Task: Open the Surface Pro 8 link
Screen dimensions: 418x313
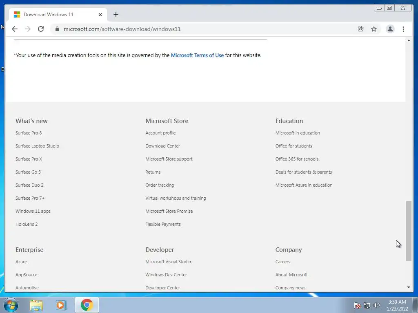Action: [x=29, y=133]
